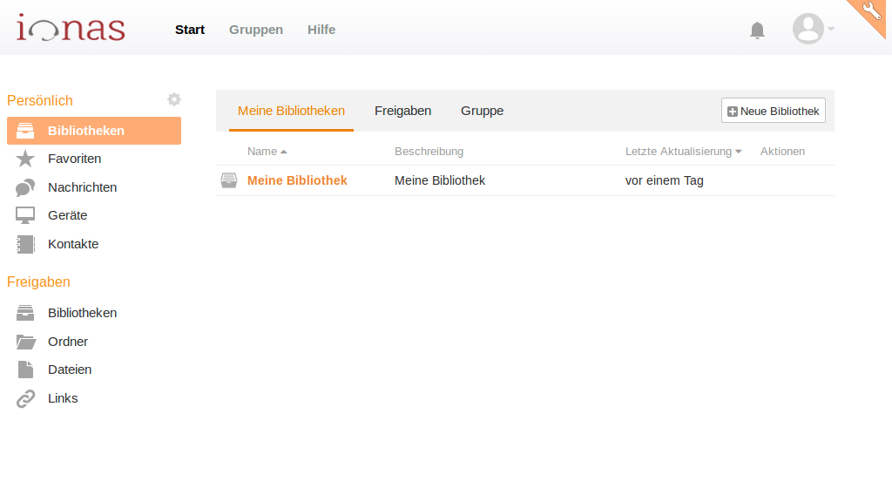Open the Hilfe menu item

click(x=321, y=30)
